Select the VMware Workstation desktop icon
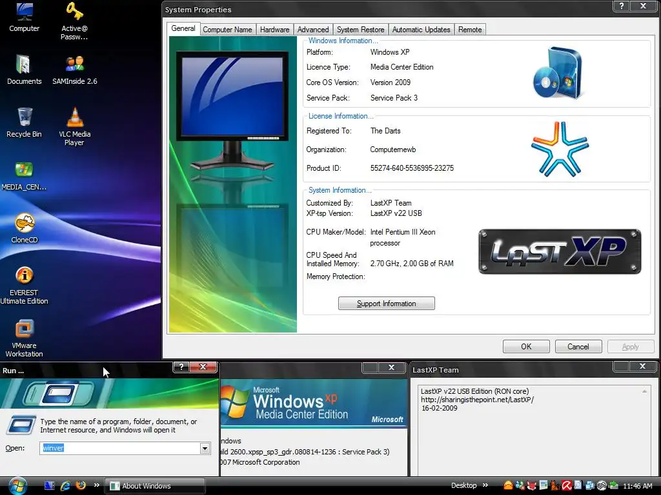The image size is (661, 495). point(24,338)
